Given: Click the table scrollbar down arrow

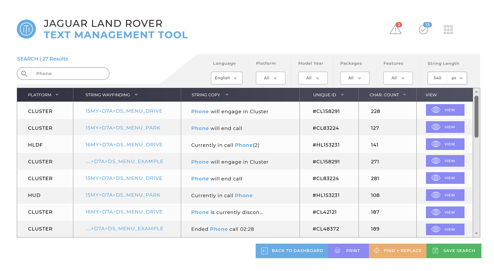Looking at the screenshot, I should pos(477,233).
